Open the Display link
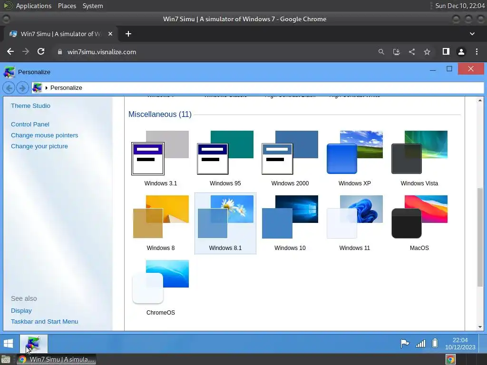This screenshot has height=365, width=487. (21, 311)
